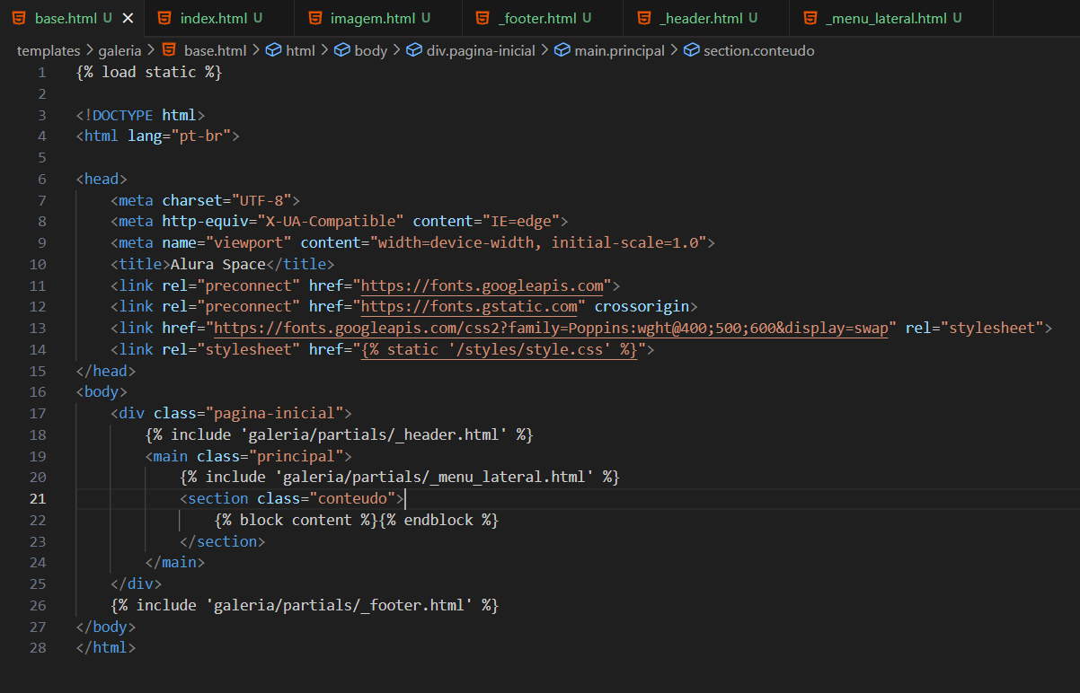Screen dimensions: 1080x693
Task: Click the cube icon before body breadcrumb
Action: (x=341, y=51)
